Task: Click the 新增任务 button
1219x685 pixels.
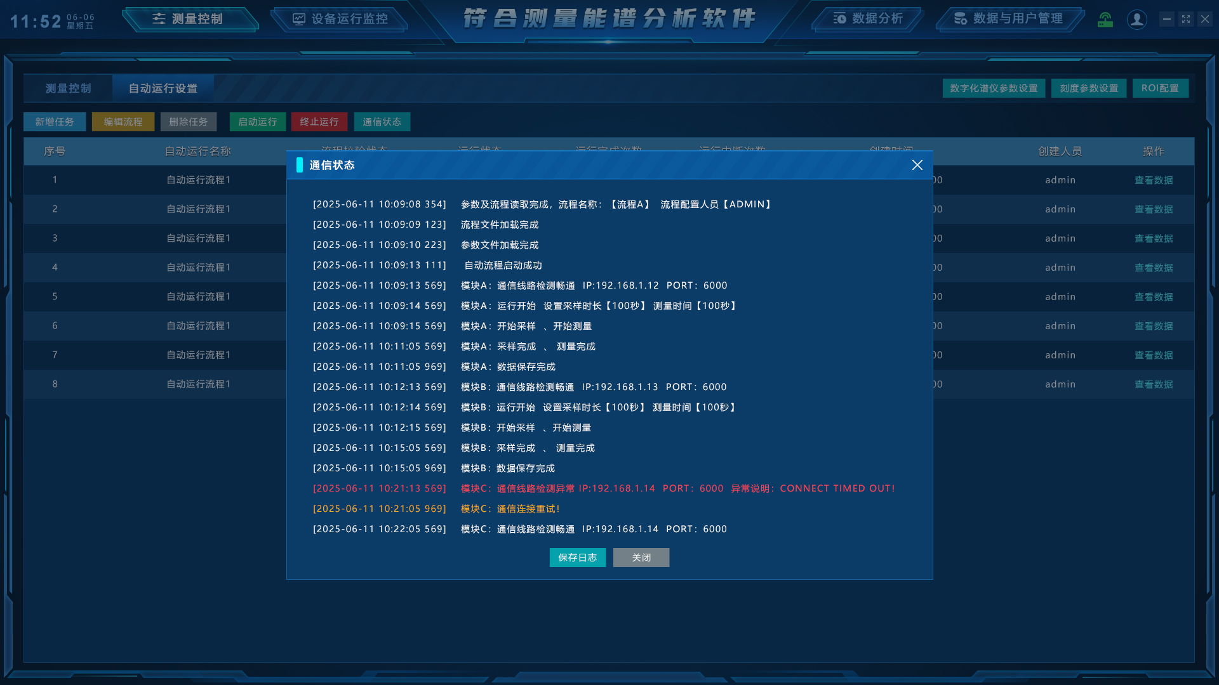Action: [x=55, y=122]
